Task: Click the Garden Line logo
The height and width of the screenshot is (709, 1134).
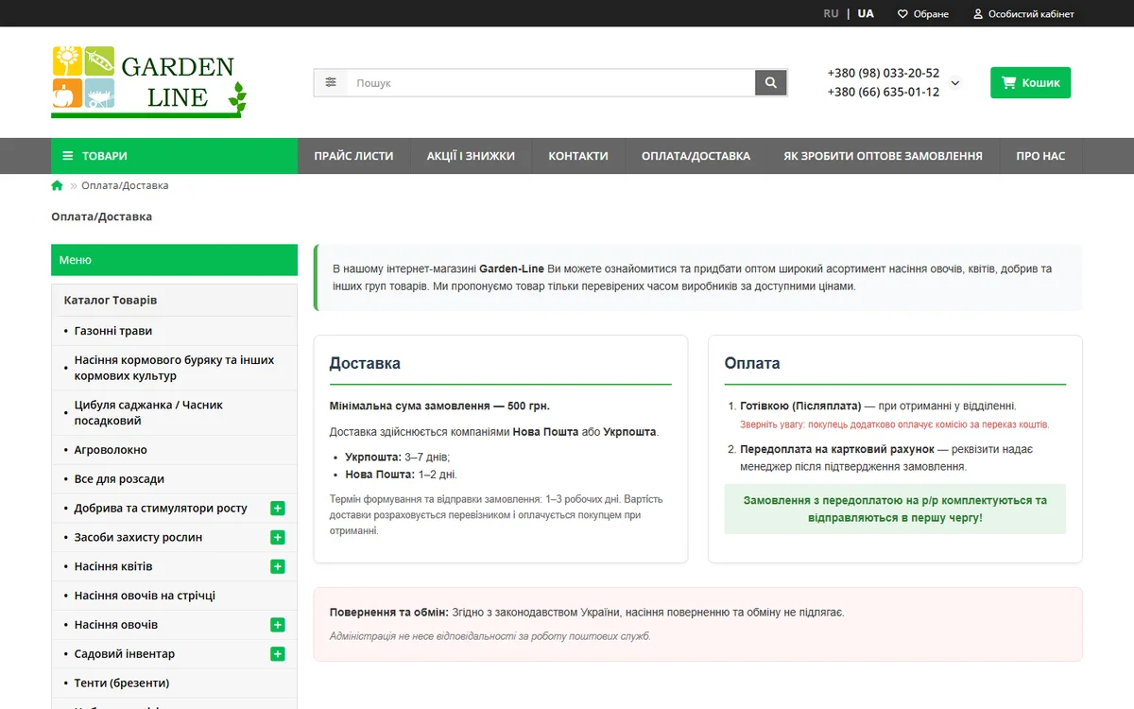Action: point(149,82)
